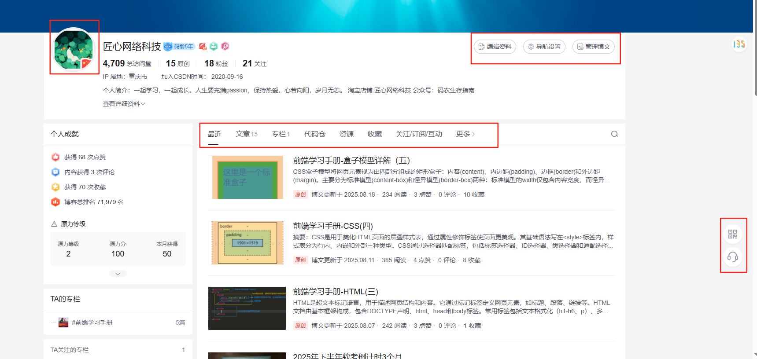Click the 4,709 总访问量 stat
757x359 pixels.
127,63
